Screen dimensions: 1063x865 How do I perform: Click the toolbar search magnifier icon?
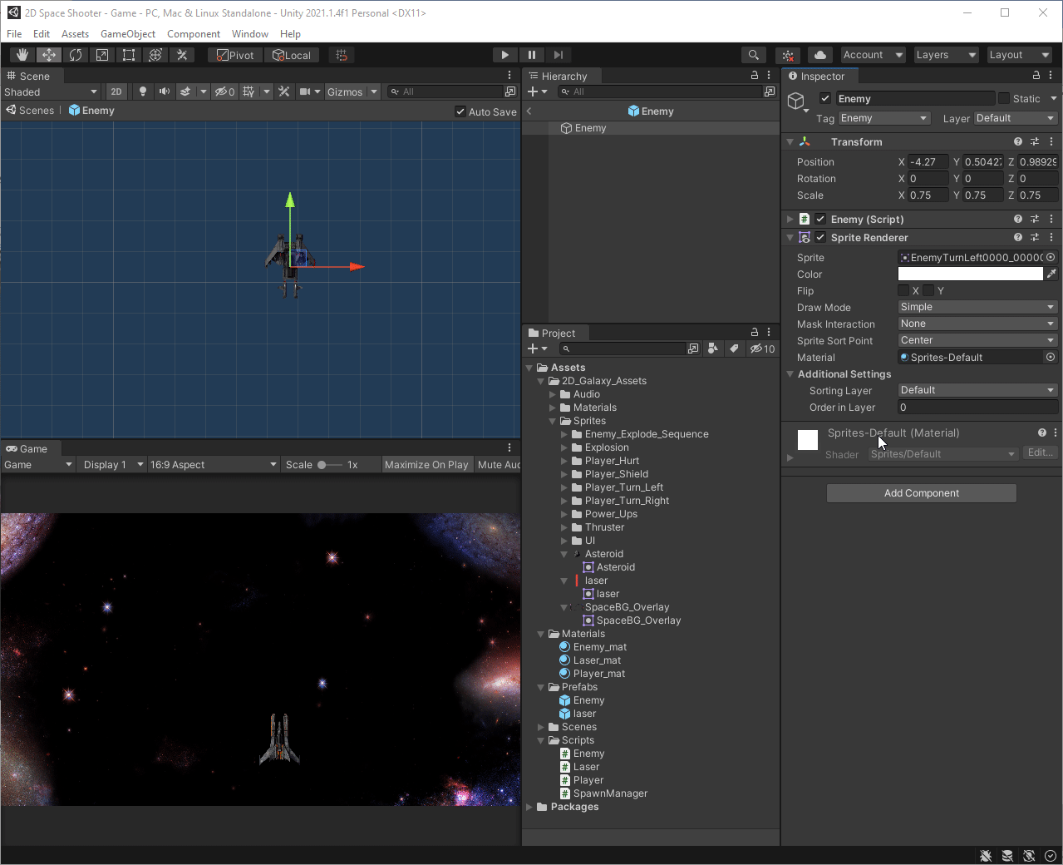(x=753, y=55)
